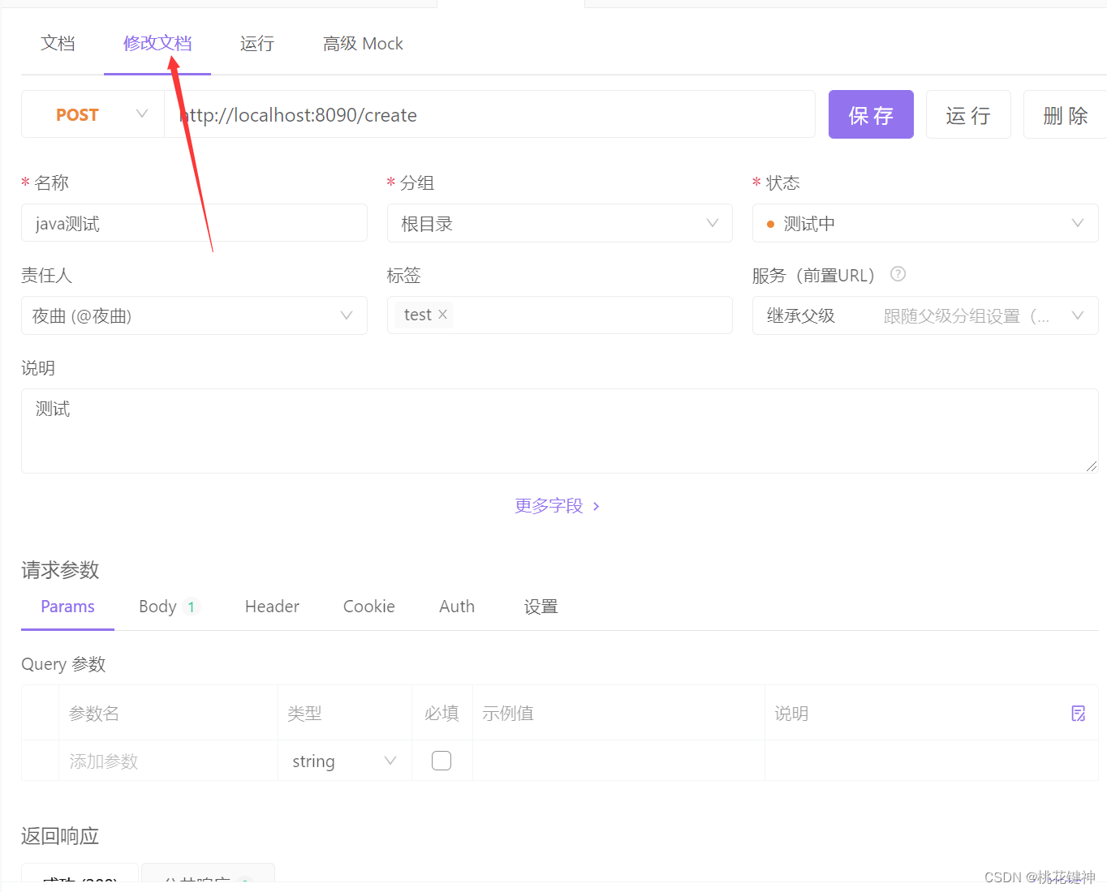Click the 删除 button
Viewport: 1107px width, 892px height.
click(1065, 114)
